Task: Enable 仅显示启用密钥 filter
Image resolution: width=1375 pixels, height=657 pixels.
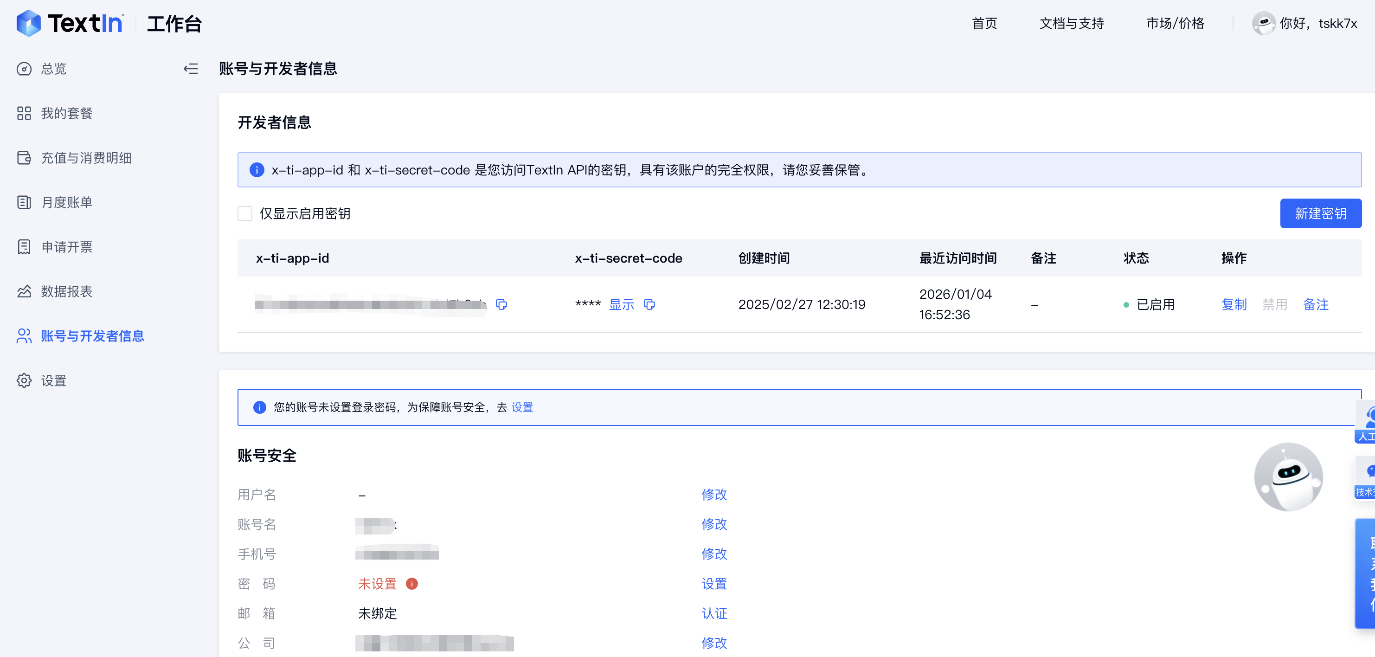Action: 245,213
